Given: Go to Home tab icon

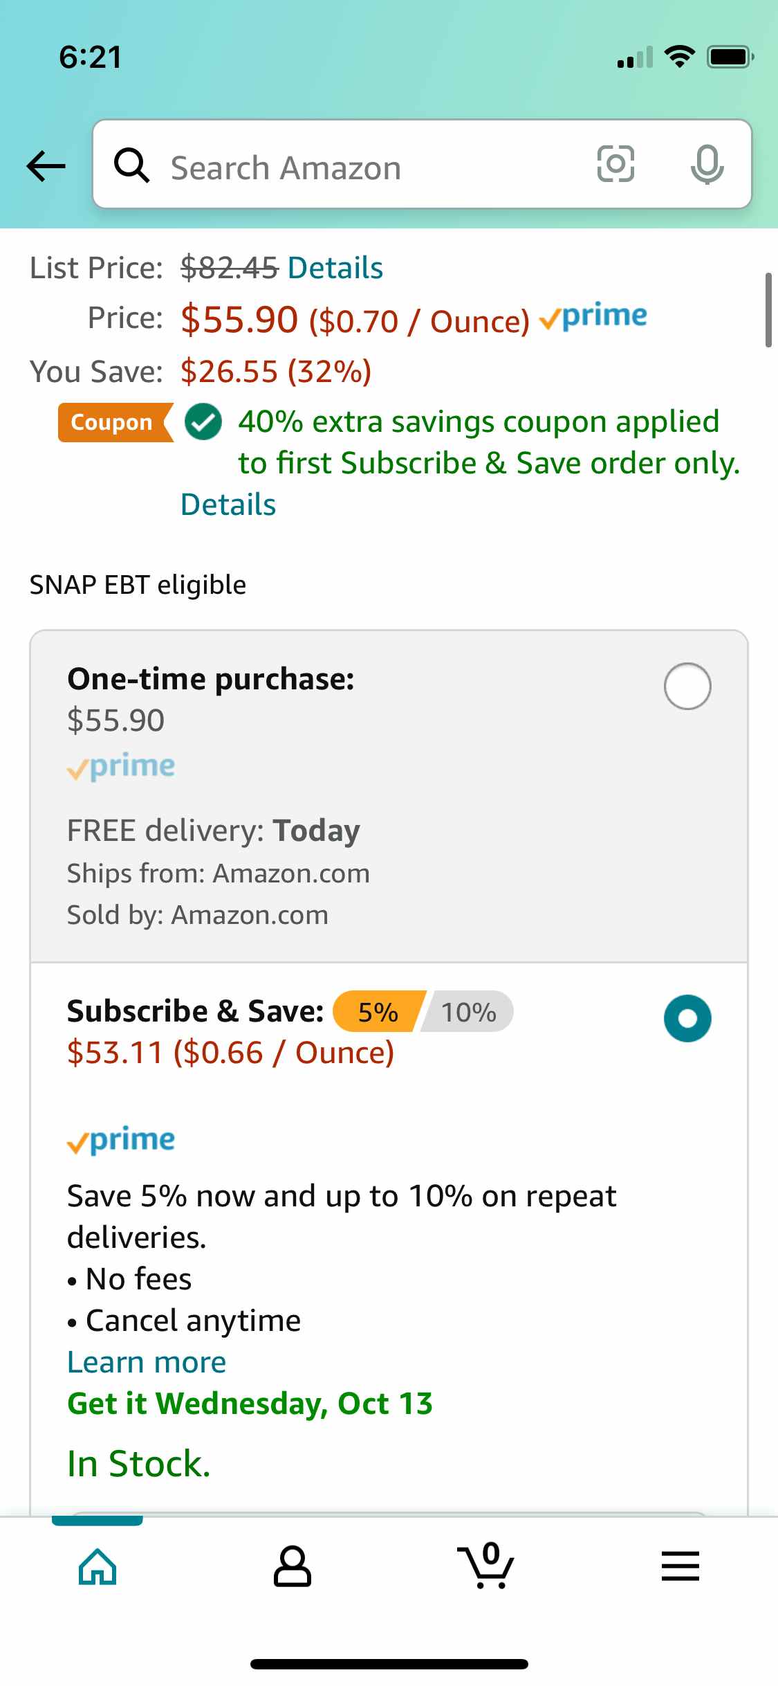Looking at the screenshot, I should pos(98,1566).
